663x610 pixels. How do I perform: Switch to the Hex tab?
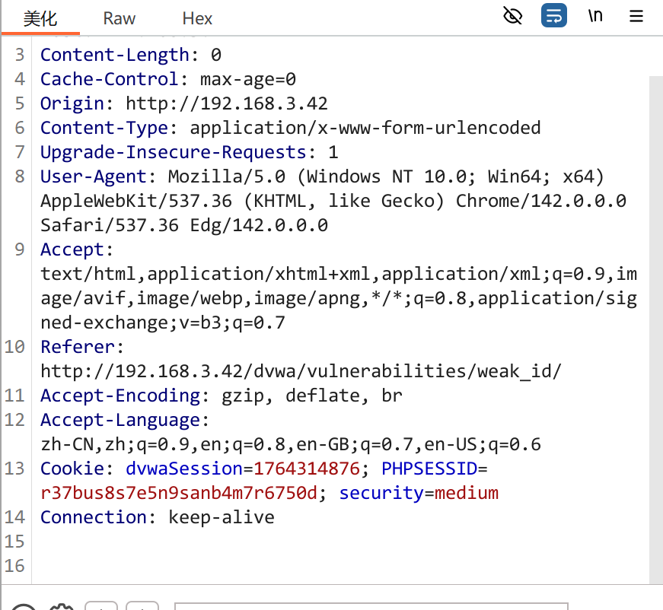(x=197, y=18)
